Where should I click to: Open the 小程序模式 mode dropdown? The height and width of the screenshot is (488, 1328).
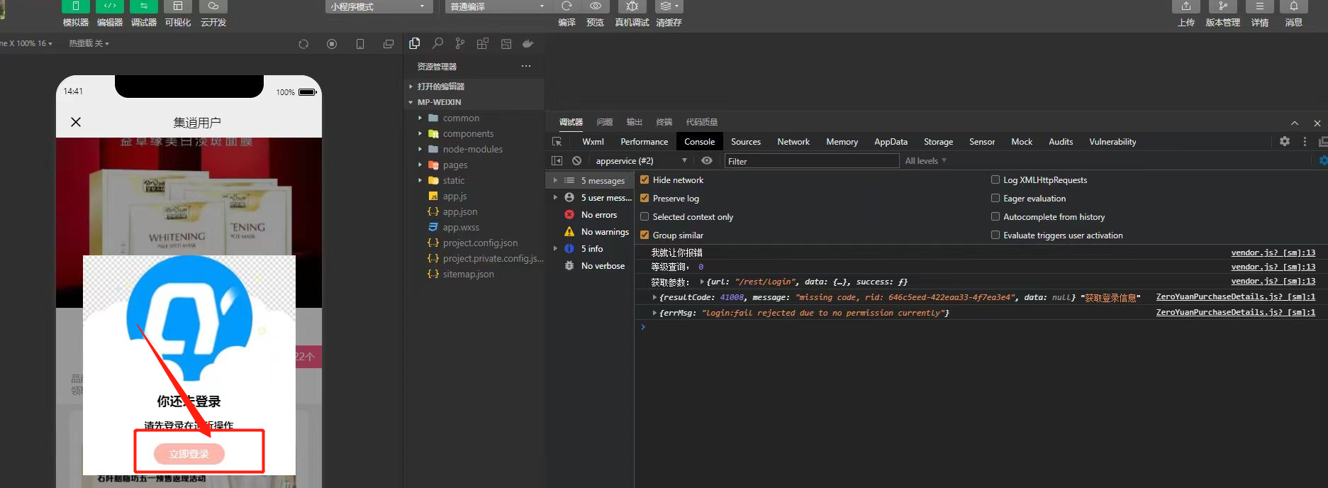tap(379, 6)
